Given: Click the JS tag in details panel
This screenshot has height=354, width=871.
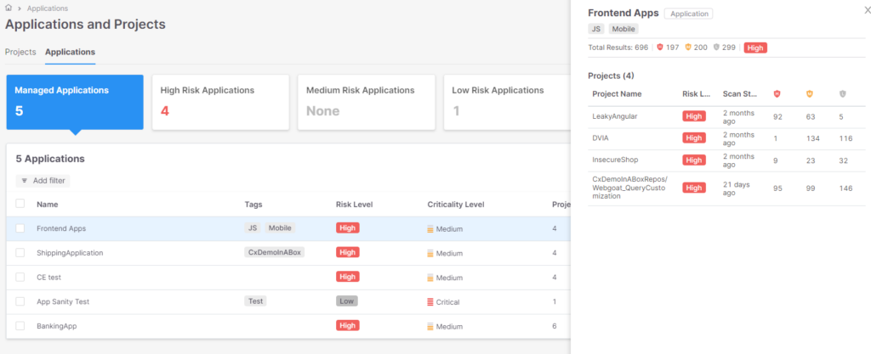Looking at the screenshot, I should click(x=596, y=29).
